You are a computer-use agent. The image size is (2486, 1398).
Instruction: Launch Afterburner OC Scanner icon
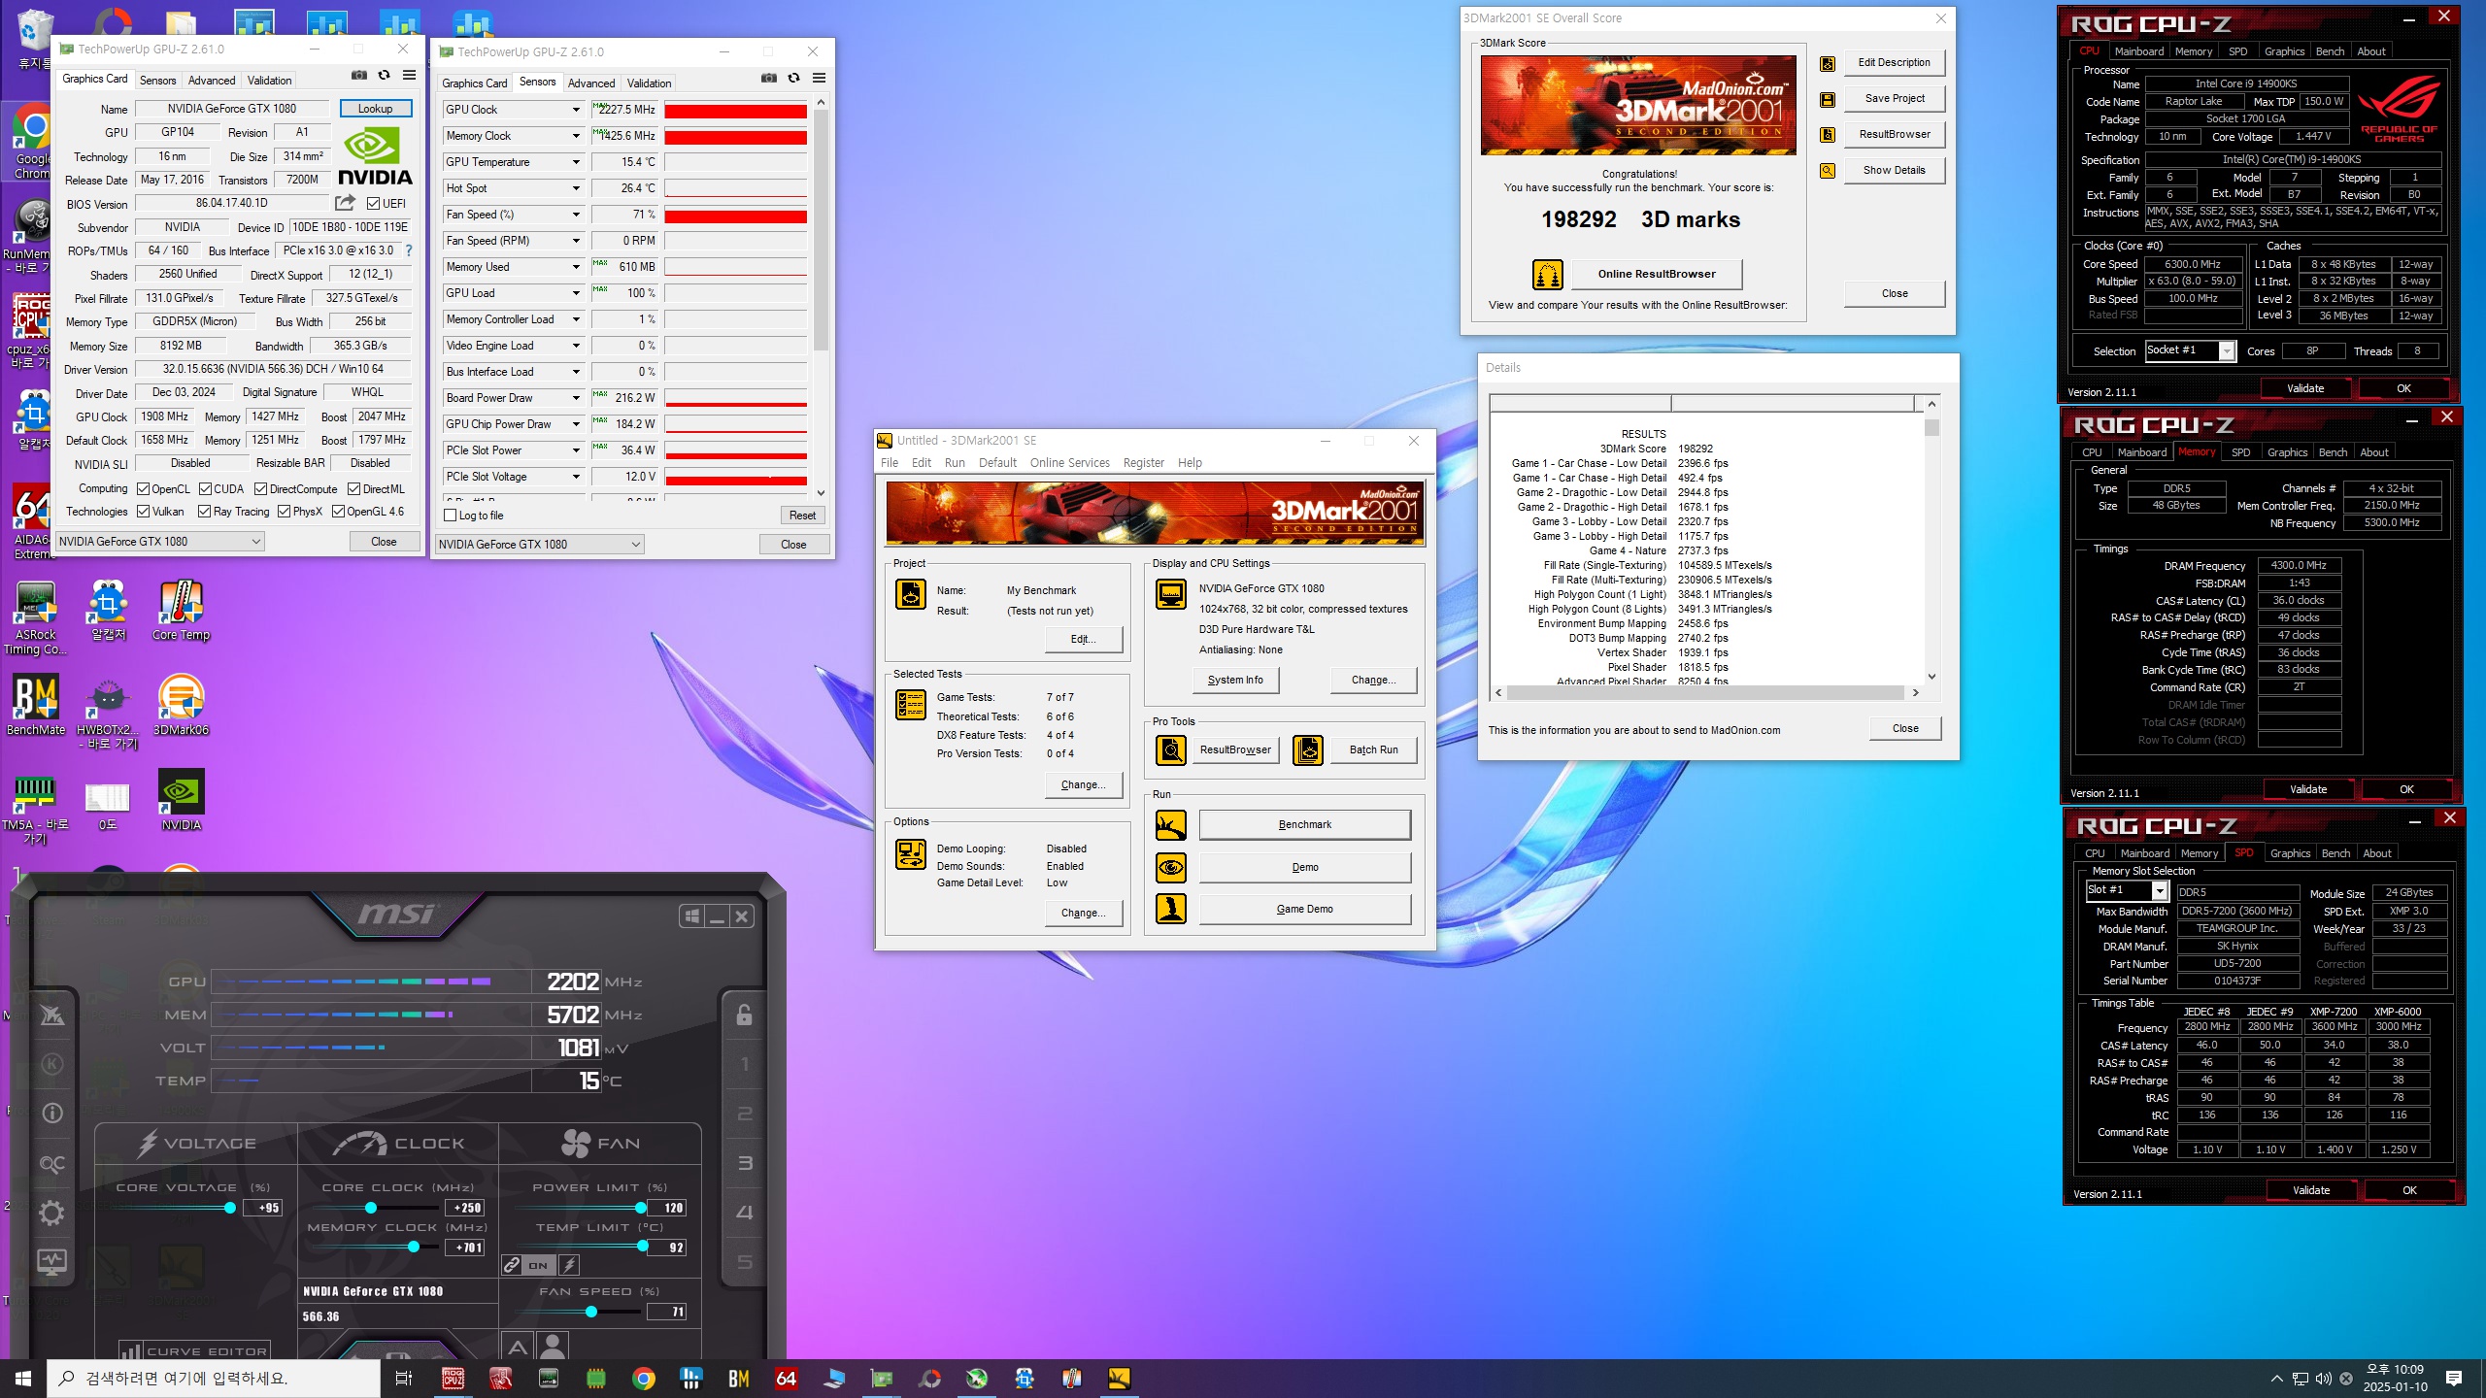[51, 1163]
